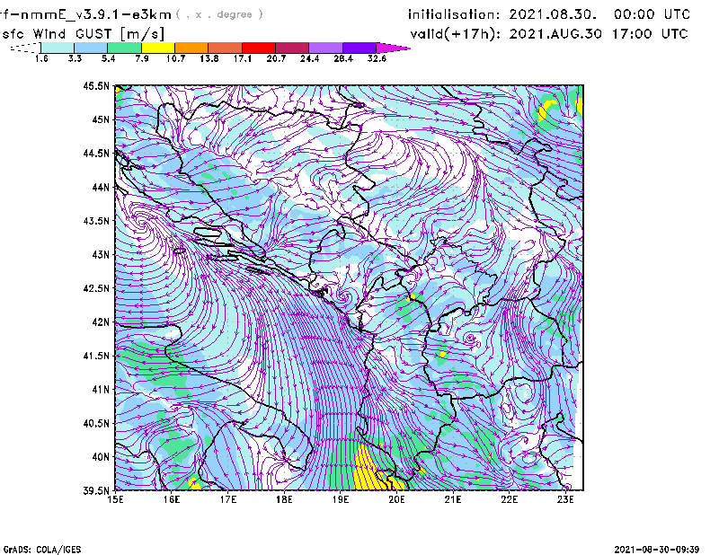This screenshot has height=555, width=719.
Task: Click legend value 7.9
Action: point(142,58)
